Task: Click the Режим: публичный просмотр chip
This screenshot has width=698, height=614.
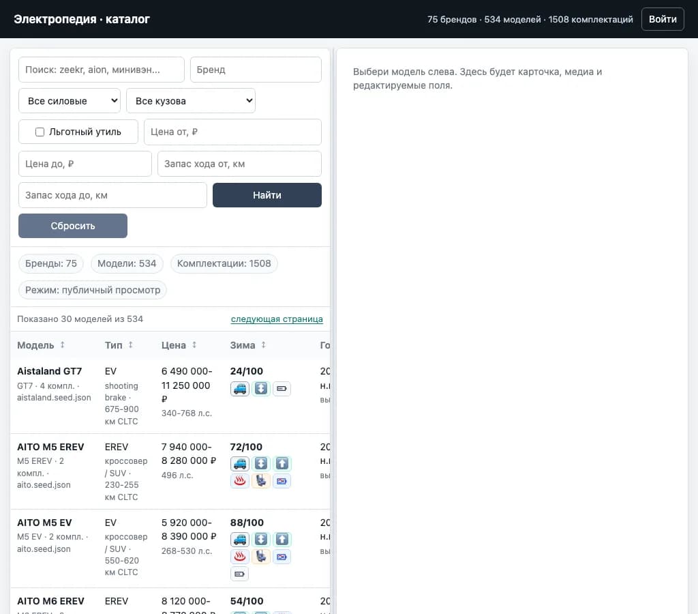Action: (93, 290)
